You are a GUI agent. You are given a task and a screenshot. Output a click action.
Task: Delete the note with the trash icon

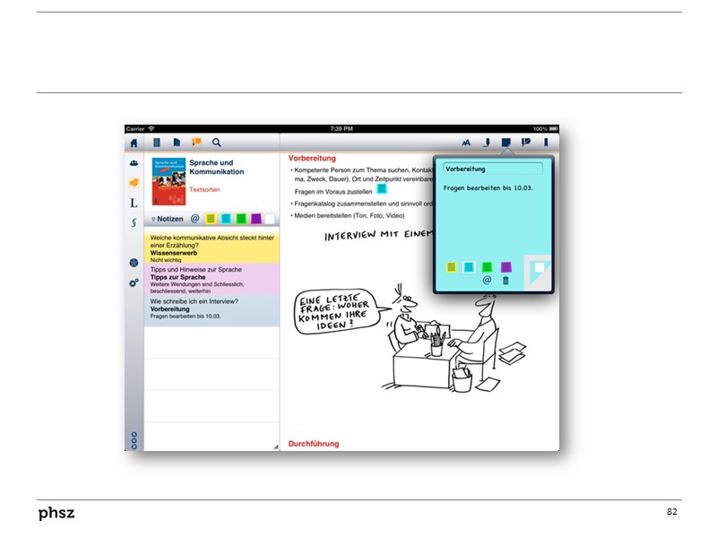click(505, 280)
